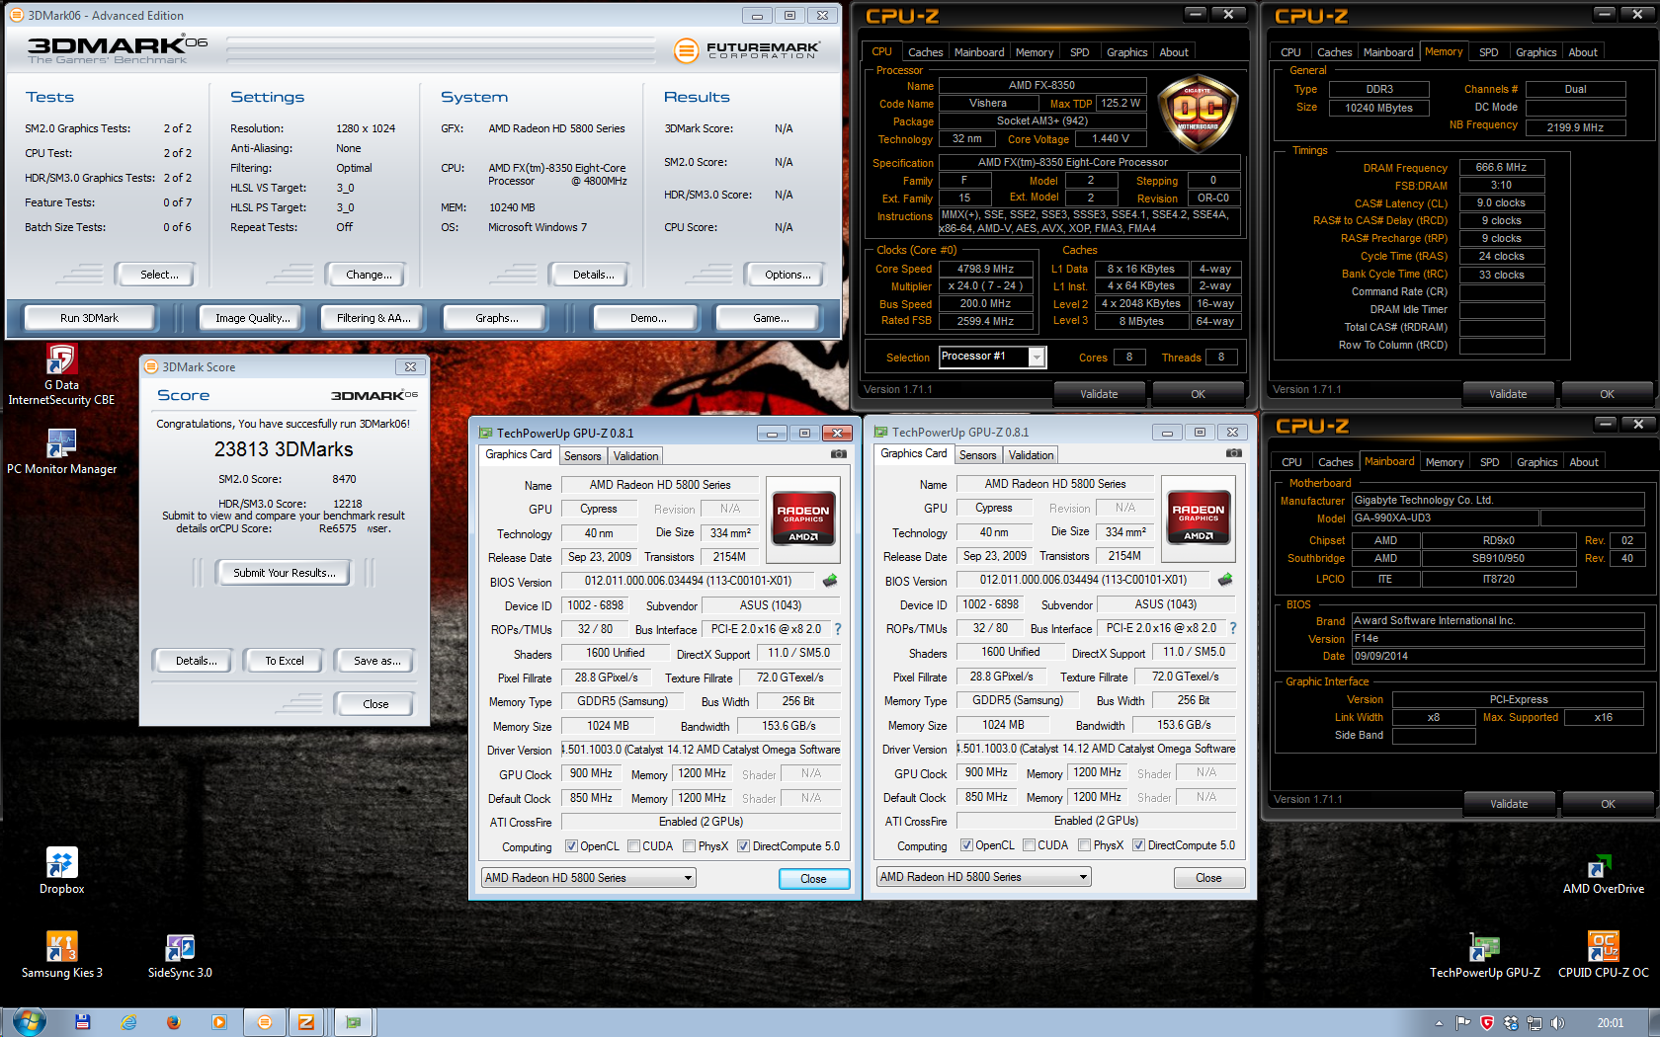Image resolution: width=1660 pixels, height=1037 pixels.
Task: Open Graphics tab in CPU-Z Memory window
Action: click(x=1535, y=52)
